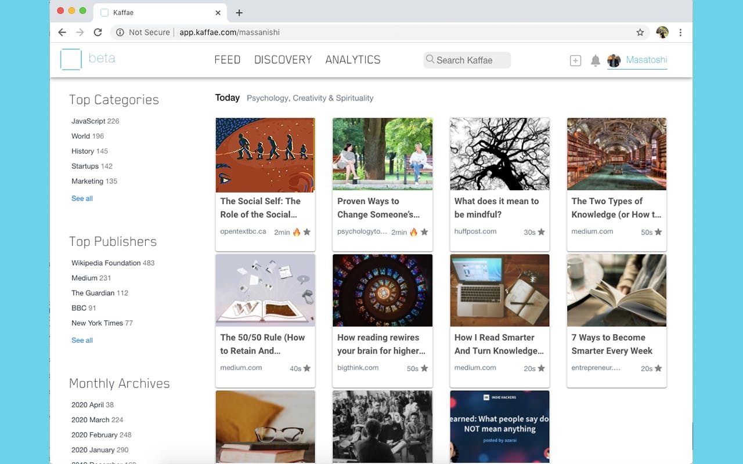
Task: Open 2020 February archive
Action: [101, 435]
